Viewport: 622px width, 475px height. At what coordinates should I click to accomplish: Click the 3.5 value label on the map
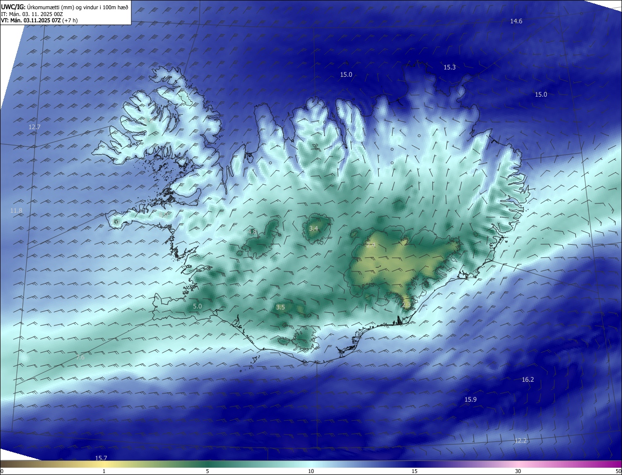[280, 307]
